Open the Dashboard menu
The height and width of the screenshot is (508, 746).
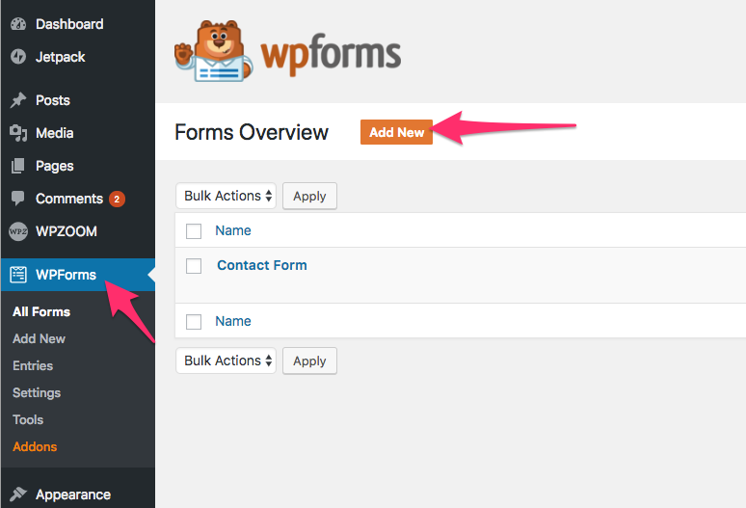[x=69, y=24]
